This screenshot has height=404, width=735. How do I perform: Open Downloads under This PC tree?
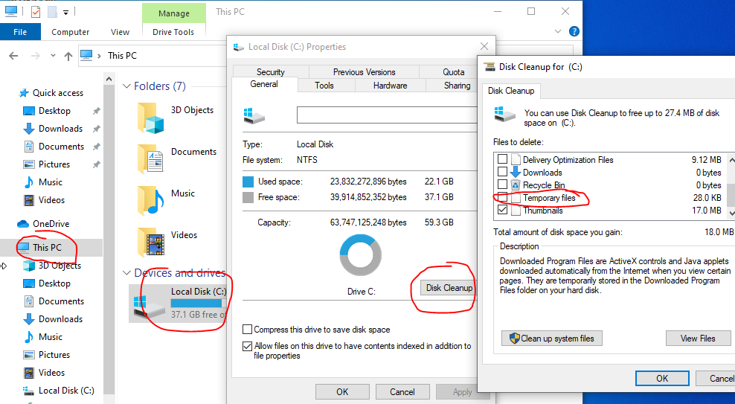[x=60, y=319]
